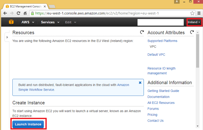
Task: Click the VPC platform value text
Action: coord(153,47)
